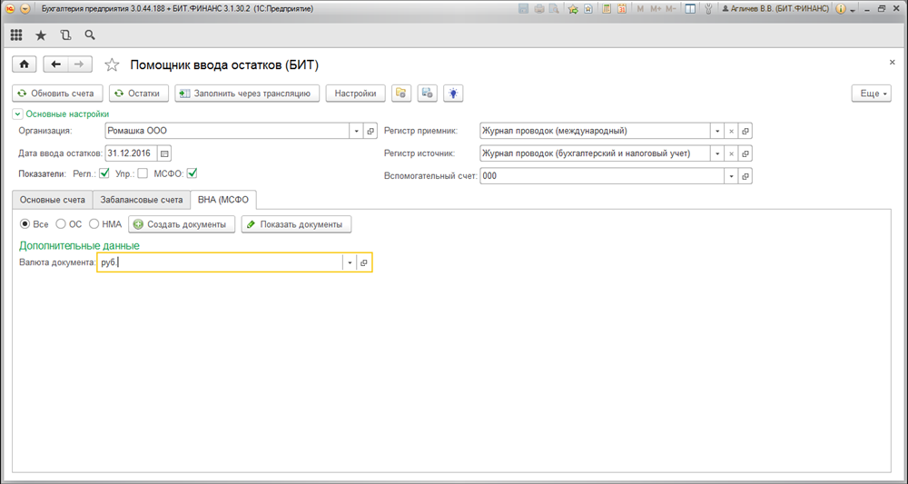Expand the Организация dropdown
This screenshot has height=484, width=908.
tap(355, 131)
